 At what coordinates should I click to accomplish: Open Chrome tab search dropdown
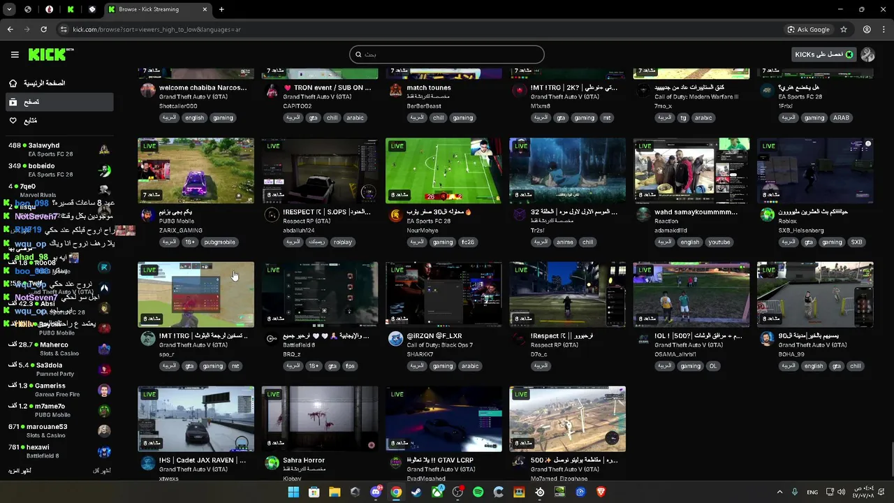point(9,9)
